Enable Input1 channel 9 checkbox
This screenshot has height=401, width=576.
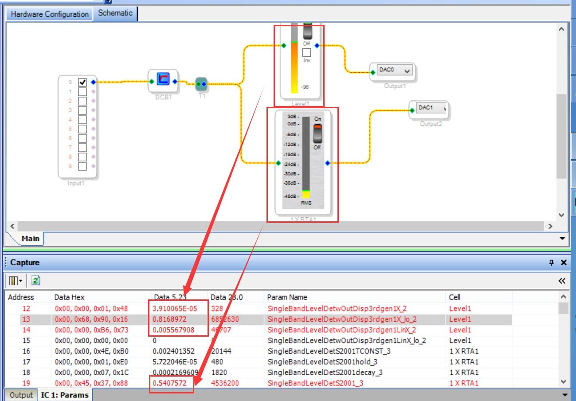82,166
